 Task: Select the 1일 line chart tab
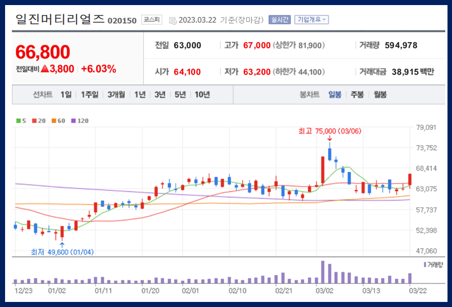pos(66,94)
